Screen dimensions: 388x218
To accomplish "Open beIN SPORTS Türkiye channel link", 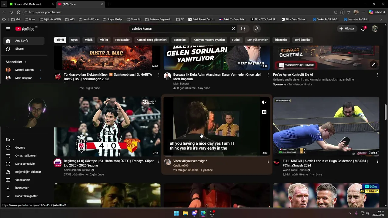I will 77,170.
